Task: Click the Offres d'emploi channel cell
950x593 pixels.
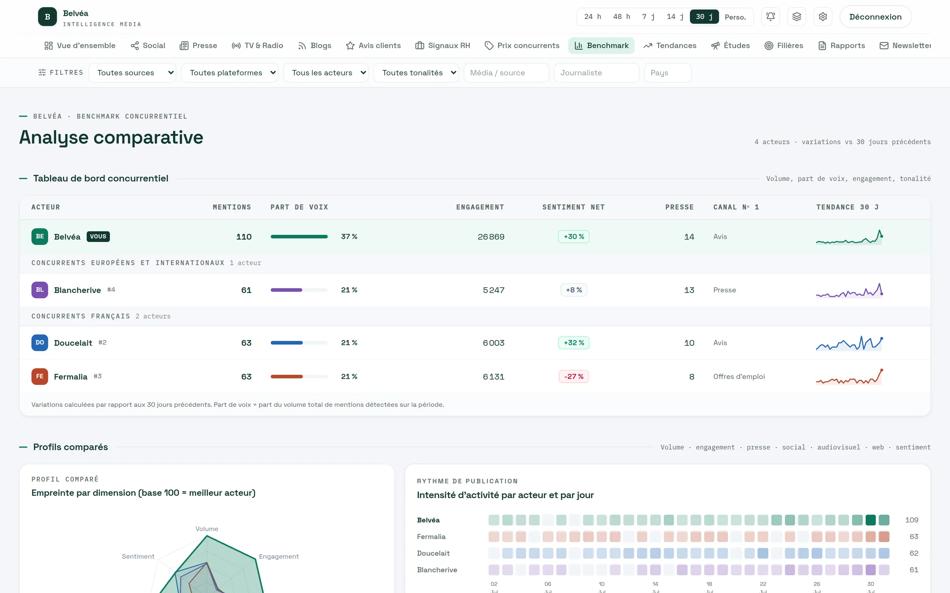Action: point(739,376)
